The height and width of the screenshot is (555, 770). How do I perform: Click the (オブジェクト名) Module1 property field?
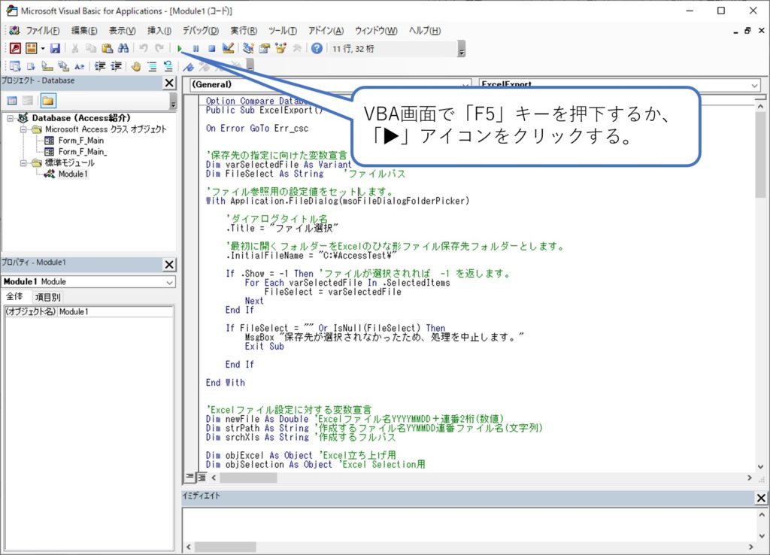pos(89,312)
